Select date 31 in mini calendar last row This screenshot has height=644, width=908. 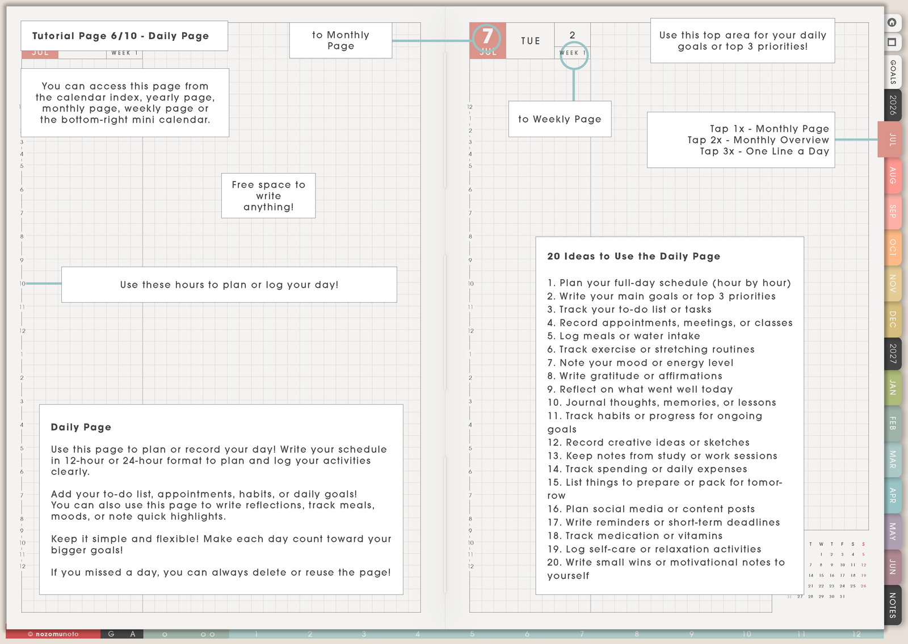tap(842, 596)
